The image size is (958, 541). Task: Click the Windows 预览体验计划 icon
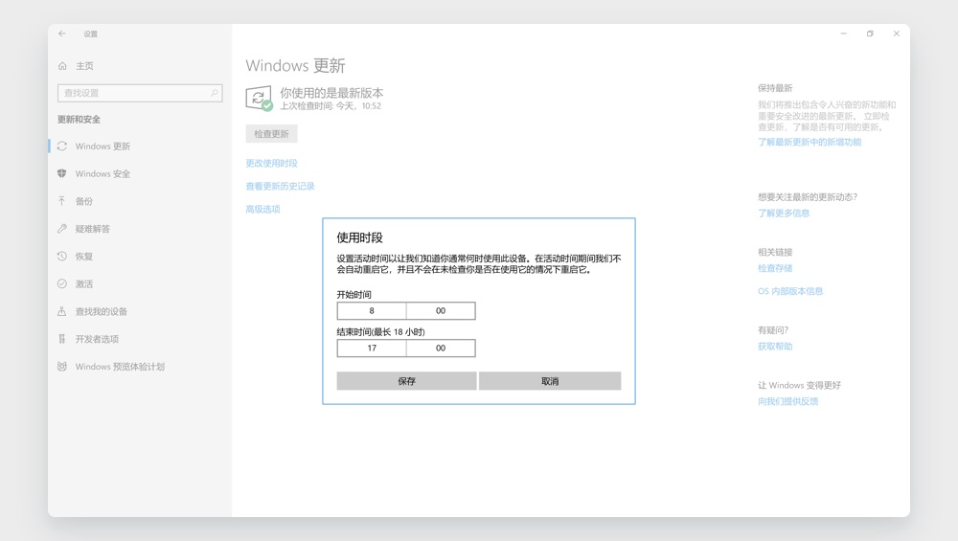point(62,367)
